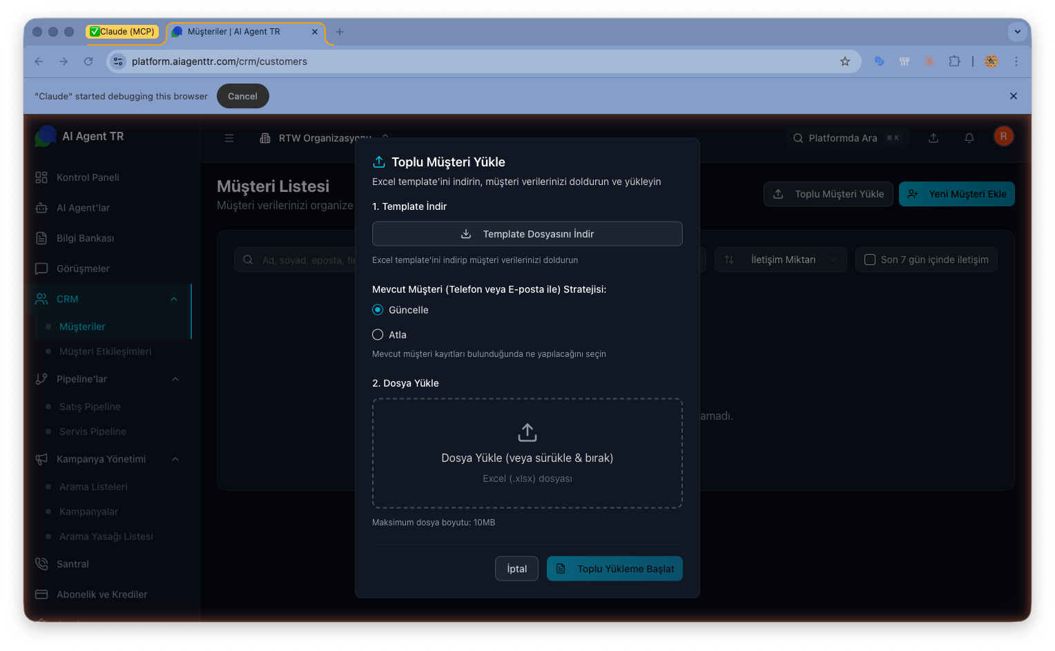Click the Kampanya Yönetimi megaphone icon

[x=41, y=459]
